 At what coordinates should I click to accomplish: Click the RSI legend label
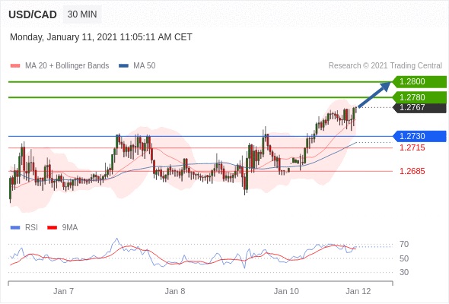click(31, 228)
